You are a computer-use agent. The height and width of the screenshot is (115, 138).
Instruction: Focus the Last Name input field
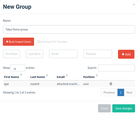tap(34, 54)
